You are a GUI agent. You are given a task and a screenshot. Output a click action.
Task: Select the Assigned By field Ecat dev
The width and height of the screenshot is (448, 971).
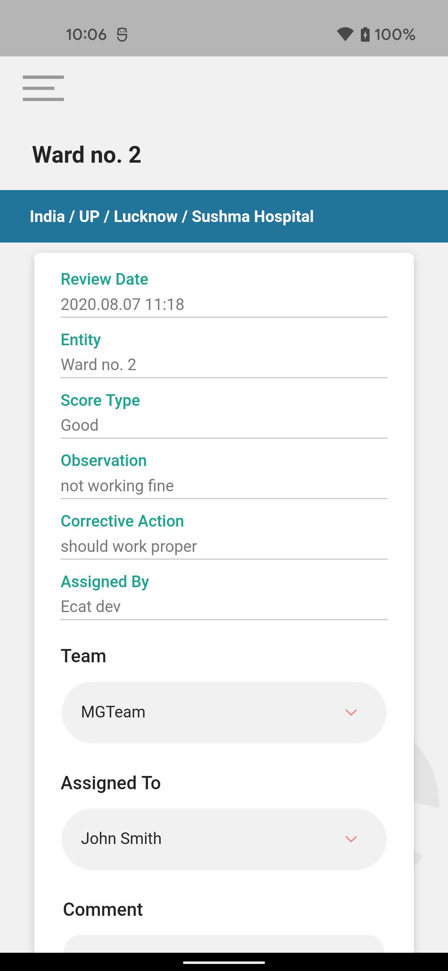(224, 607)
